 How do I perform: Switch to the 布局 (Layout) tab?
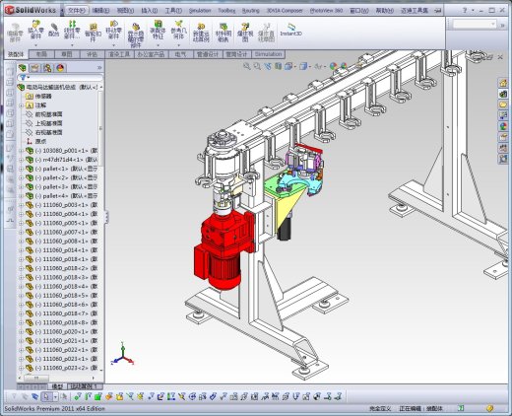pos(41,54)
